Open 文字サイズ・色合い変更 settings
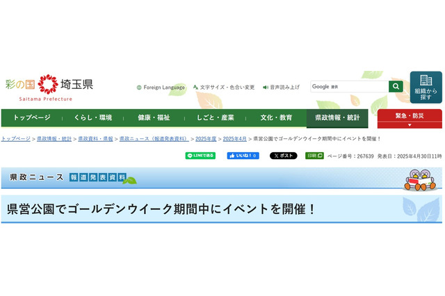The height and width of the screenshot is (296, 445). point(224,88)
